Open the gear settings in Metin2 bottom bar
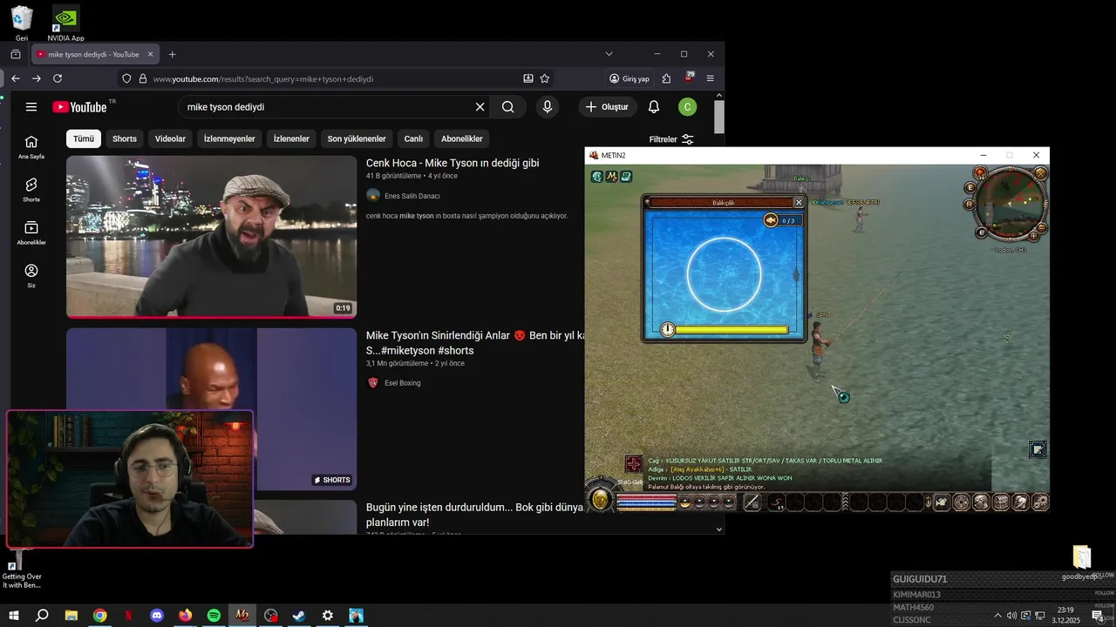 1040,502
